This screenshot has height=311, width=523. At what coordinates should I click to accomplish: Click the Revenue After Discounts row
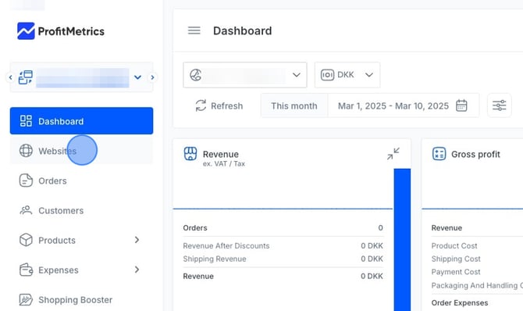(283, 246)
